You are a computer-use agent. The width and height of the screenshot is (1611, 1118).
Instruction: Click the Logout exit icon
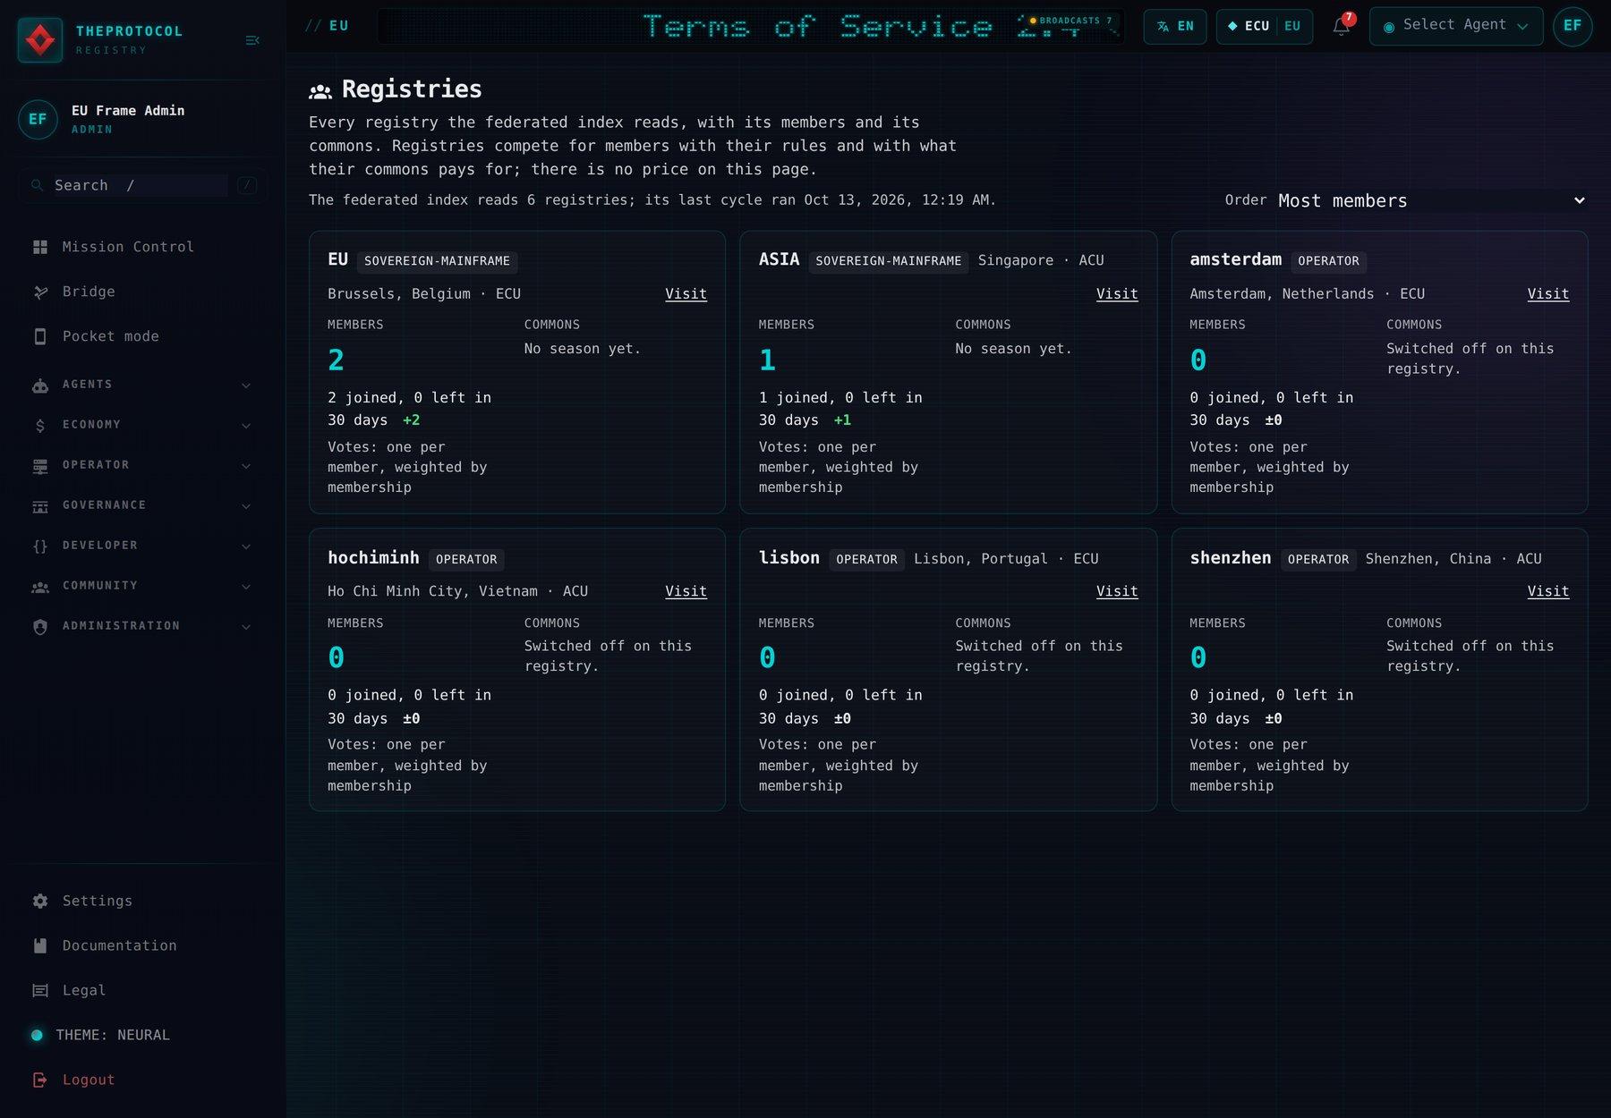pos(40,1080)
